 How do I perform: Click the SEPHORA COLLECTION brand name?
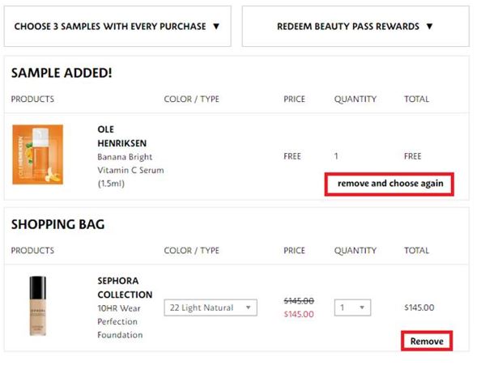pos(125,287)
